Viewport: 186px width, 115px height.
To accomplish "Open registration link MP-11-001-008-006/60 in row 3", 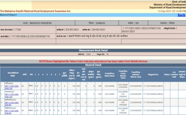I will pos(12,103).
